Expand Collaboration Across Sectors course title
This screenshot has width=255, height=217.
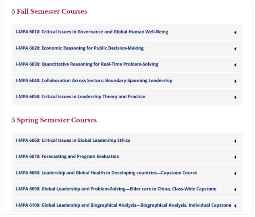[x=94, y=81]
